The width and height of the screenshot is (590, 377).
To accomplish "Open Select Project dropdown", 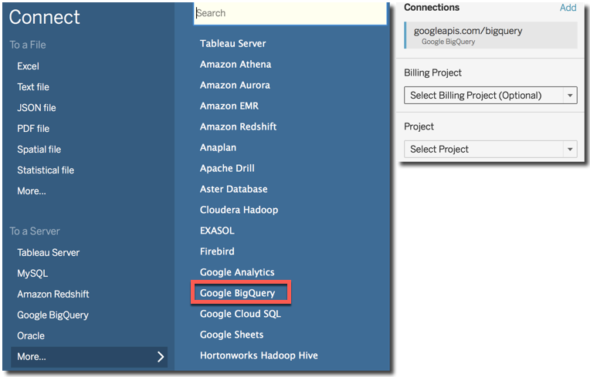I will (x=490, y=149).
